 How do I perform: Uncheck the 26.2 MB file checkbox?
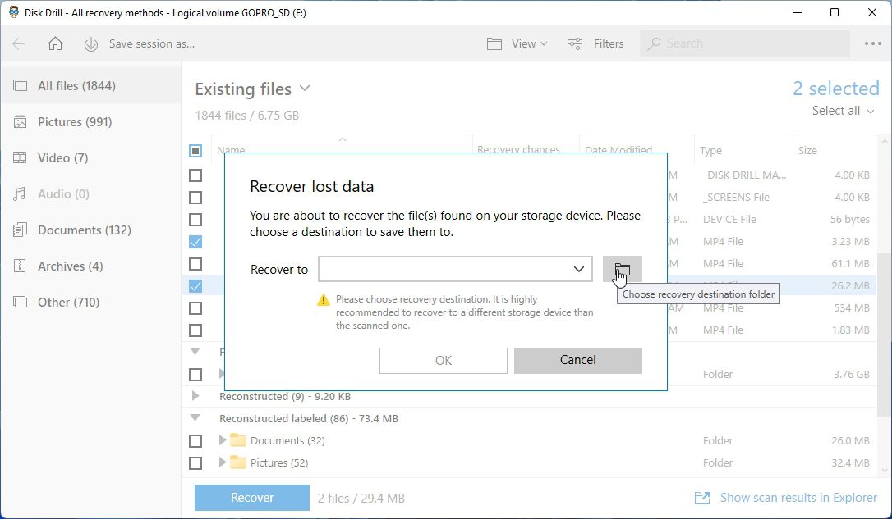[x=195, y=285]
